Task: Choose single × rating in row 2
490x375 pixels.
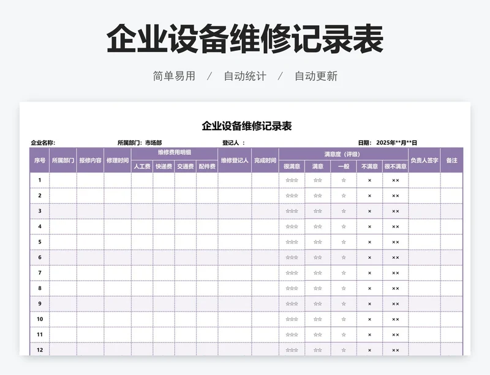Action: pyautogui.click(x=369, y=196)
